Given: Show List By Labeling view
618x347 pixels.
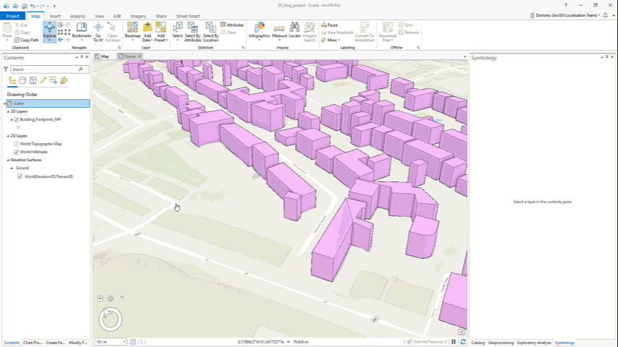Looking at the screenshot, I should [x=64, y=81].
